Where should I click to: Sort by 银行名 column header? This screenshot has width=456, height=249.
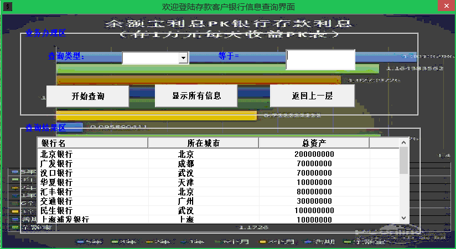(93, 143)
